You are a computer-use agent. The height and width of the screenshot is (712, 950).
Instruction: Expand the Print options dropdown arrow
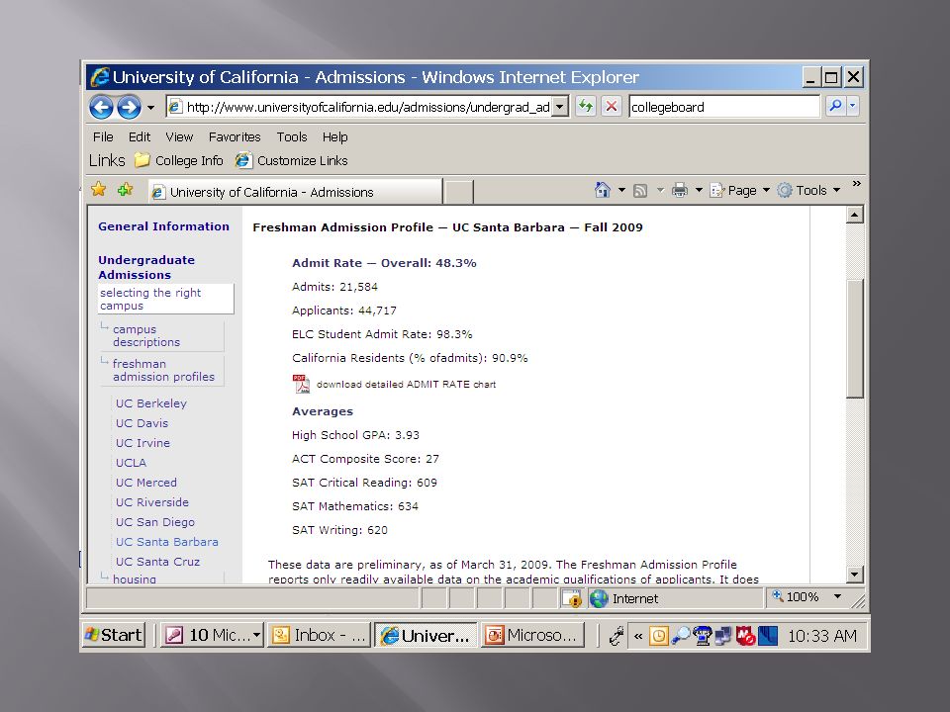click(x=699, y=190)
